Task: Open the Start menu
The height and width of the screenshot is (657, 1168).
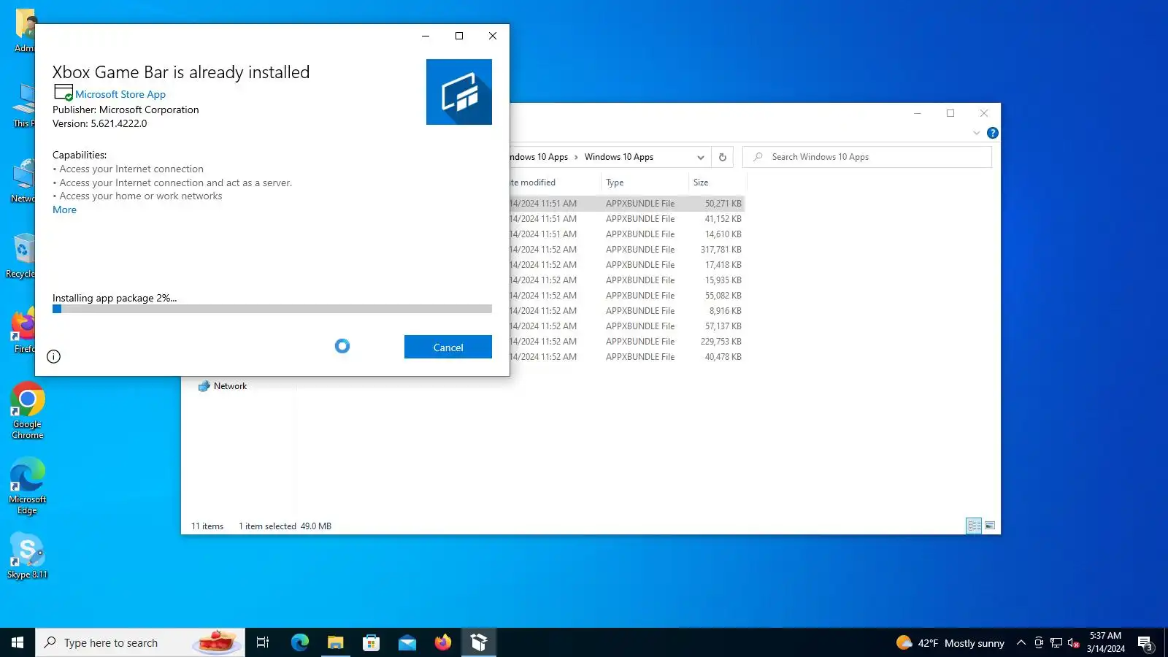Action: coord(18,642)
